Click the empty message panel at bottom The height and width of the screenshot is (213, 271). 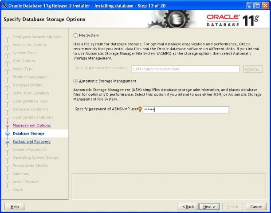pos(169,186)
